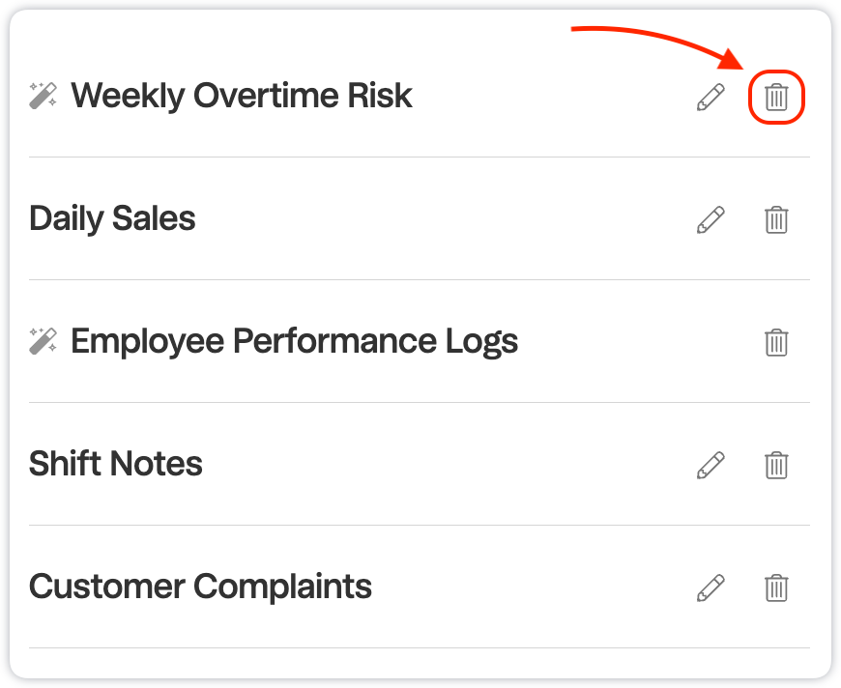Remove Shift Notes using its trash icon
The width and height of the screenshot is (841, 688).
click(776, 465)
